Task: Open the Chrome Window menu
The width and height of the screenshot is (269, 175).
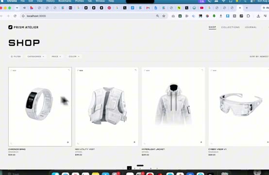Action: tap(100, 1)
